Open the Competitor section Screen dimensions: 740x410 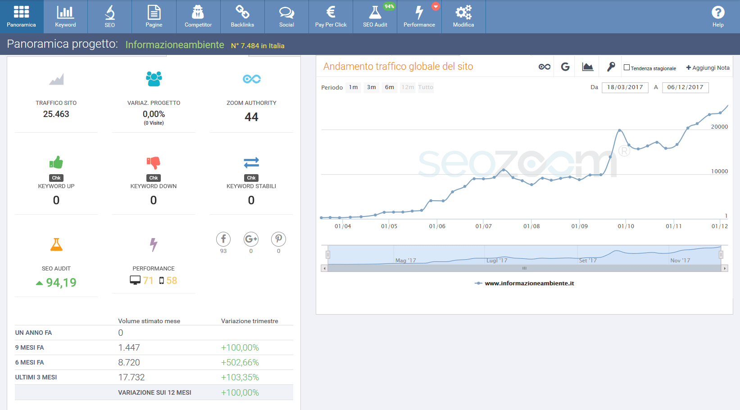[x=198, y=17]
